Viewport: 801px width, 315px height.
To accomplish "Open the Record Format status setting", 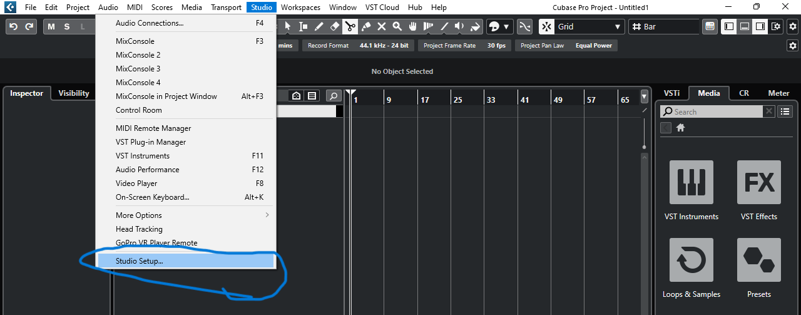I will coord(358,46).
